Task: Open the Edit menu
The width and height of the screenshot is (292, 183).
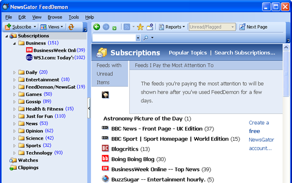Action: [x=22, y=17]
